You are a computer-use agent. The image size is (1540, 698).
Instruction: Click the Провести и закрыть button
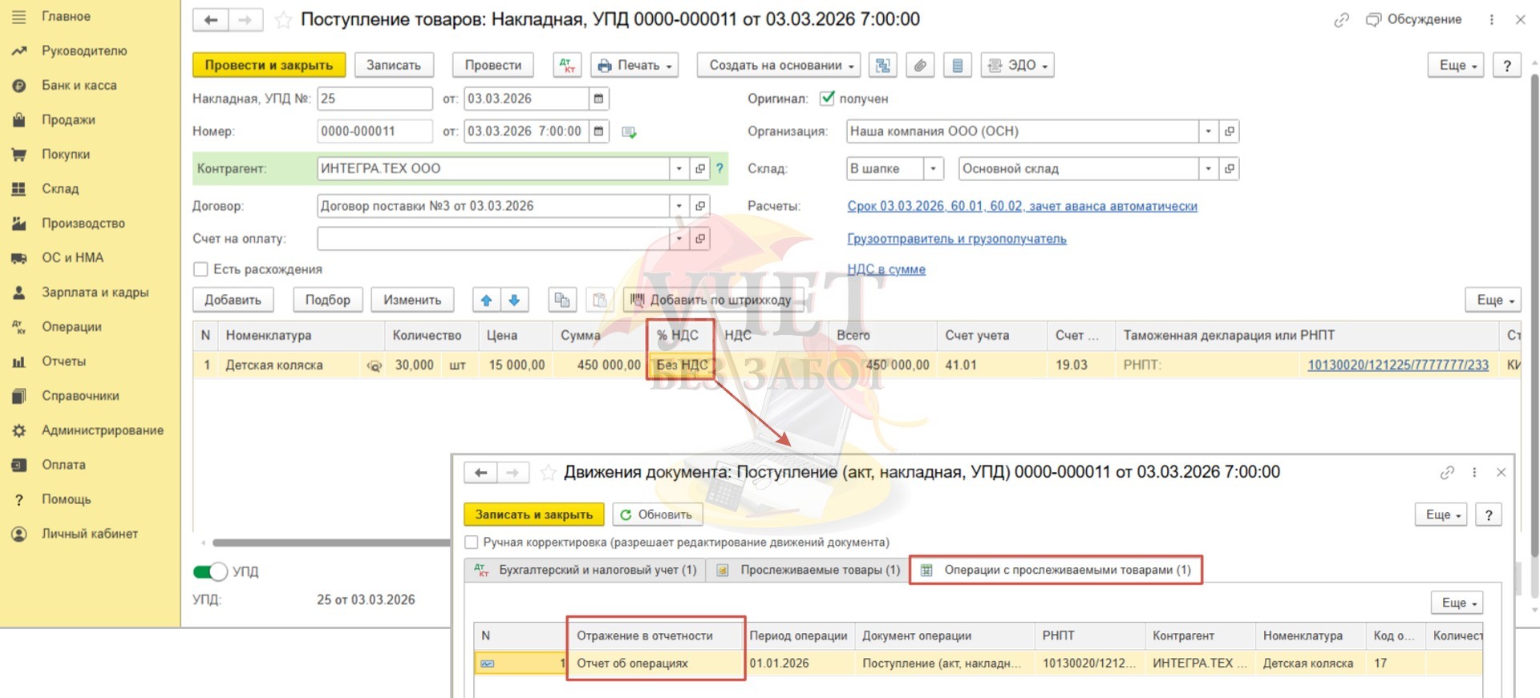point(269,65)
